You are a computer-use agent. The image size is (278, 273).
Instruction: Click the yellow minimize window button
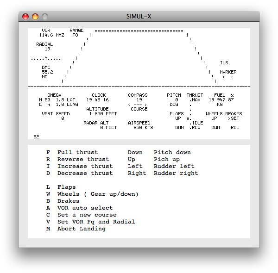click(35, 17)
